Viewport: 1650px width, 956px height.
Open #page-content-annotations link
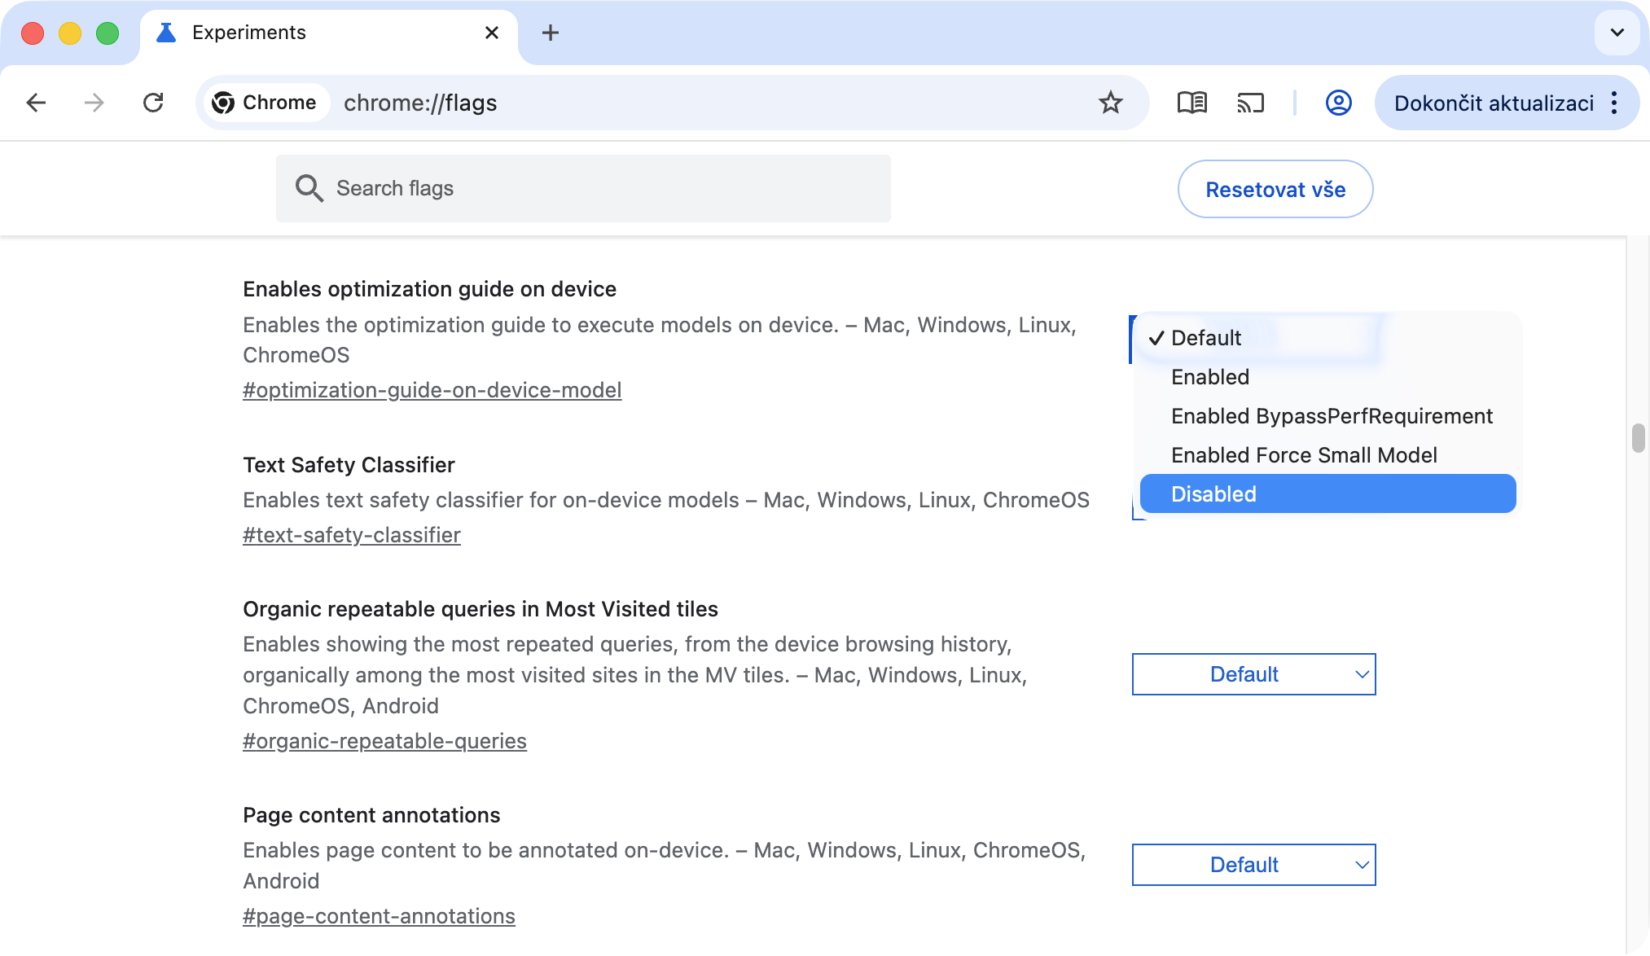(379, 916)
